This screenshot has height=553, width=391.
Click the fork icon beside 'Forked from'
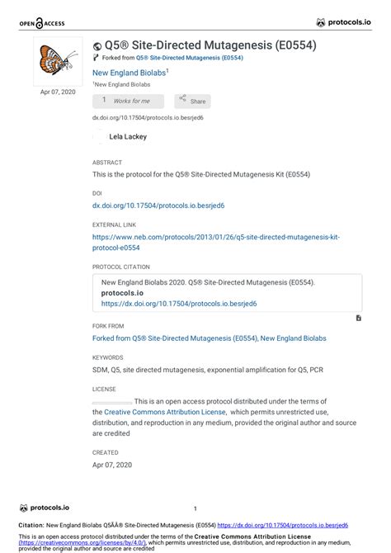(x=96, y=58)
